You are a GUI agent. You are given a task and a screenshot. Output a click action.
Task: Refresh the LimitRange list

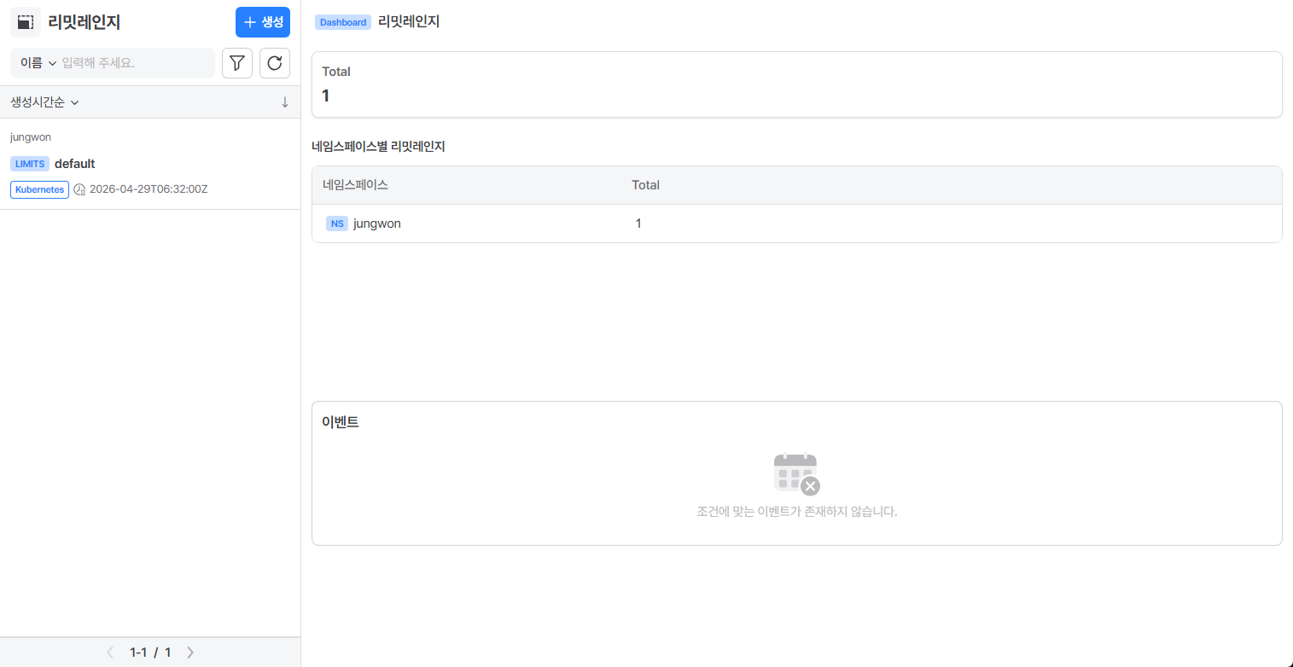[x=275, y=63]
